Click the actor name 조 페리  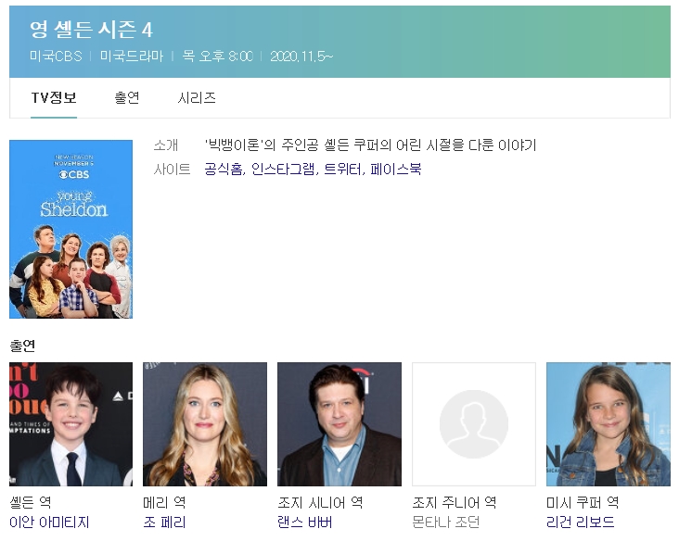pos(164,523)
